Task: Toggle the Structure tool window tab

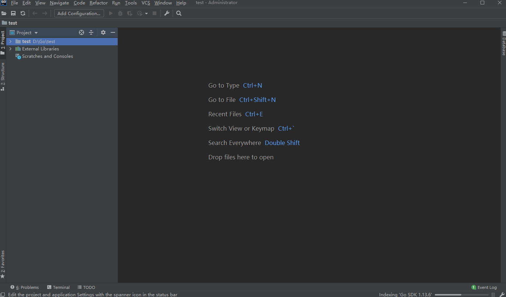Action: 3,76
